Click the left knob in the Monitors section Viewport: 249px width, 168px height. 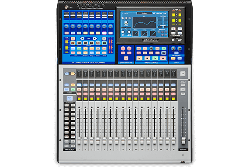173,48
